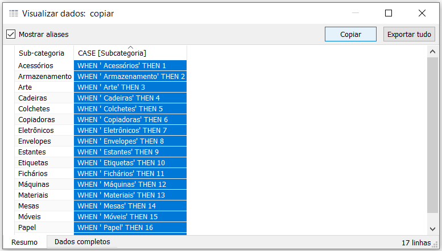Click the 'Materiais' THEN 13 cell
Image resolution: width=442 pixels, height=251 pixels.
coord(130,195)
